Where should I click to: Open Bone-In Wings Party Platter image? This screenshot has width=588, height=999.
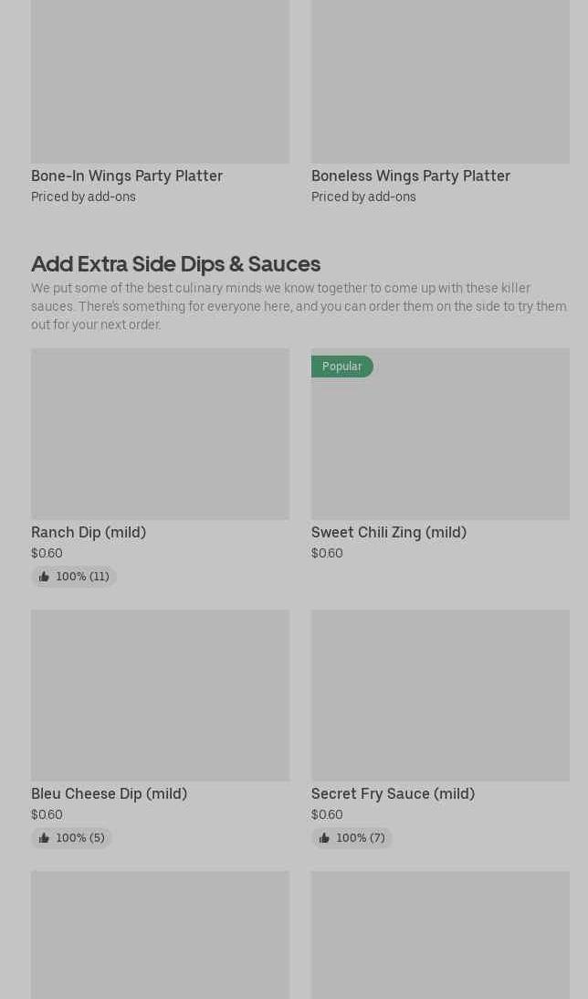pos(160,82)
